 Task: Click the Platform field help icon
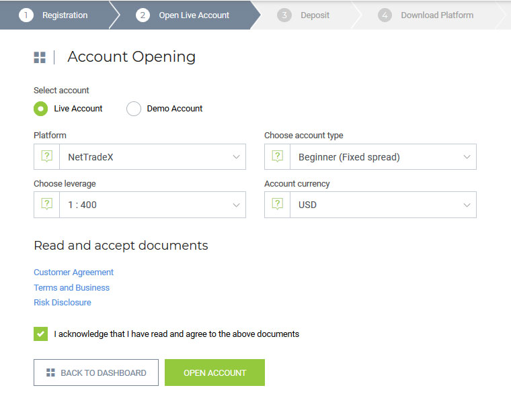click(x=46, y=156)
